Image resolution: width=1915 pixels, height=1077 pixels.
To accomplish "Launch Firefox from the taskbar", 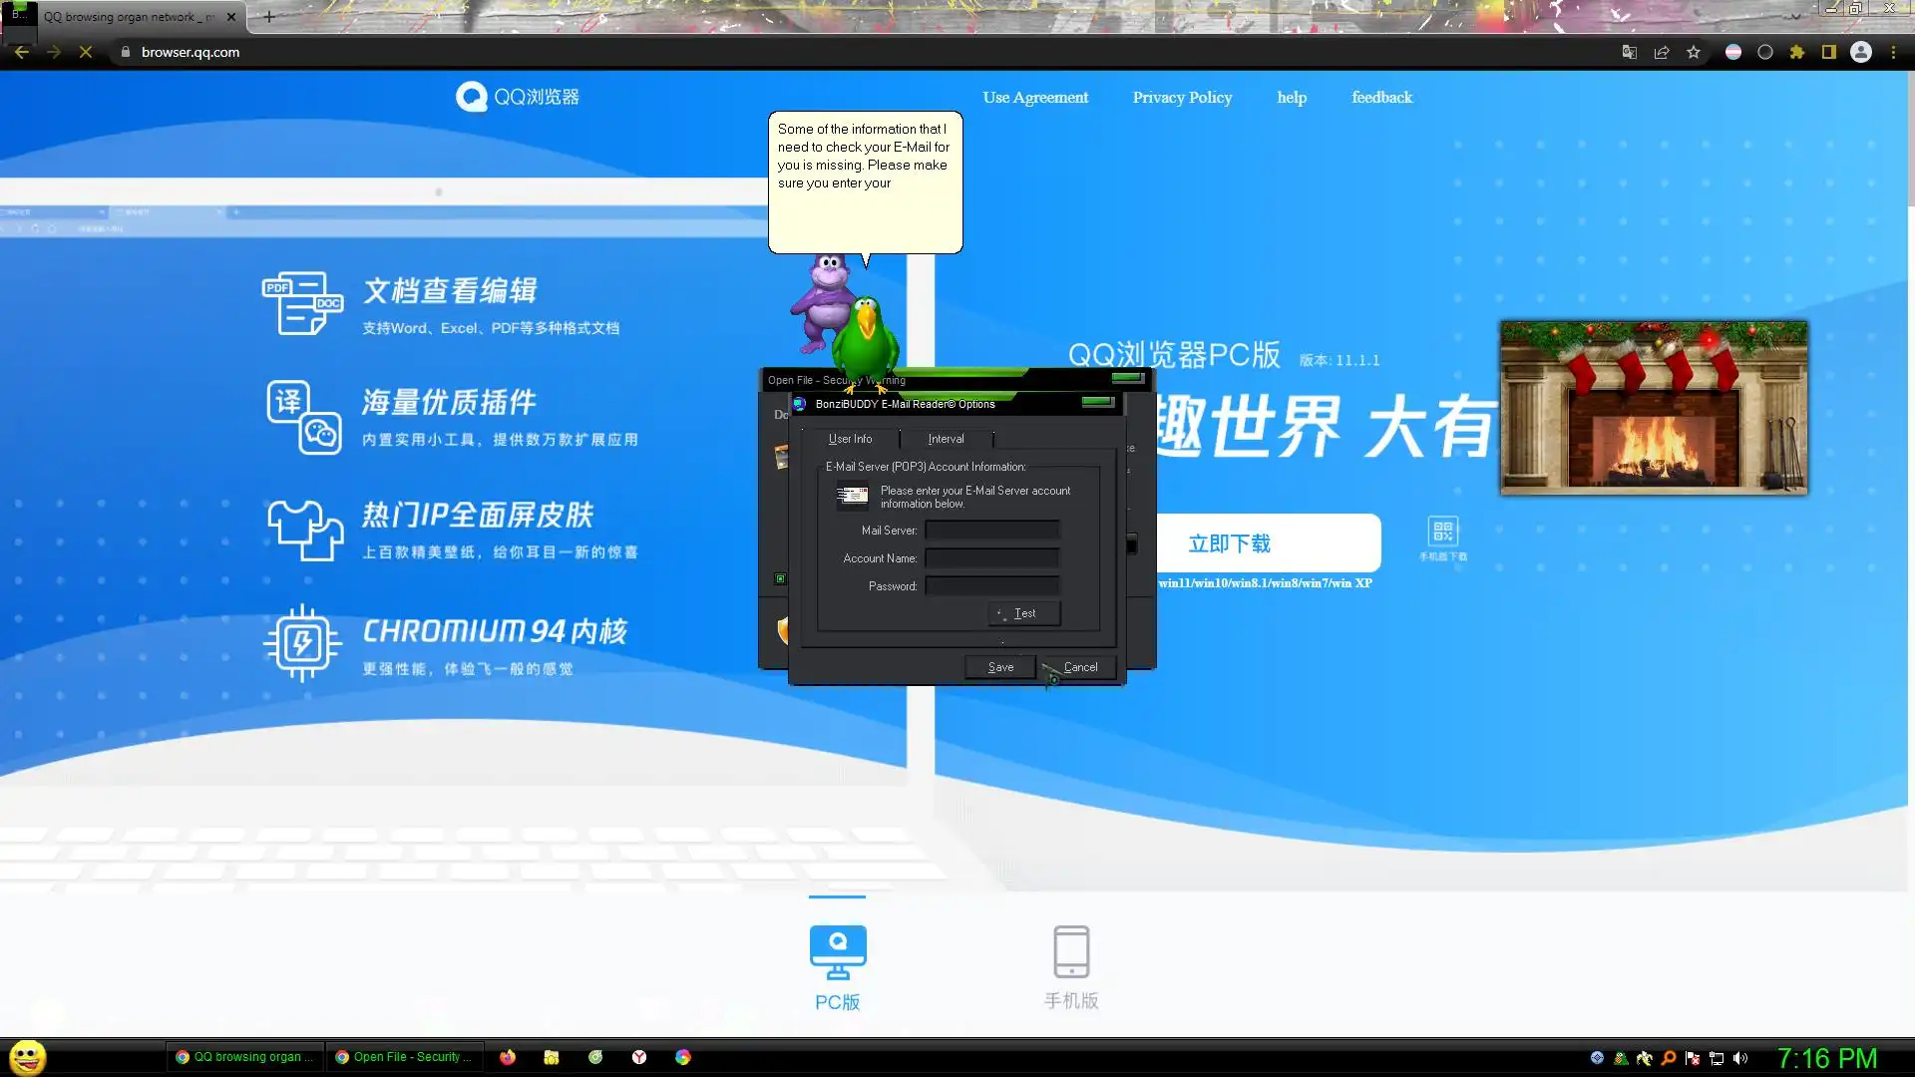I will (508, 1057).
